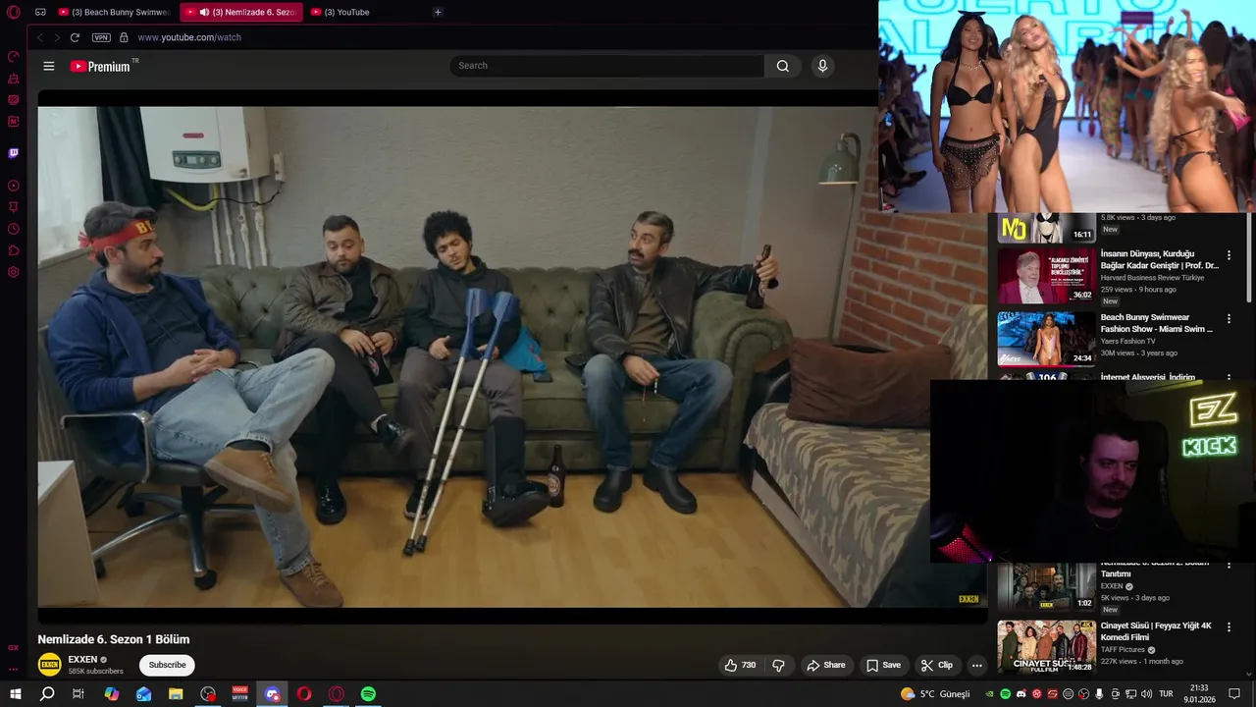Open GX Cleaner icon in sidebar

point(14,79)
